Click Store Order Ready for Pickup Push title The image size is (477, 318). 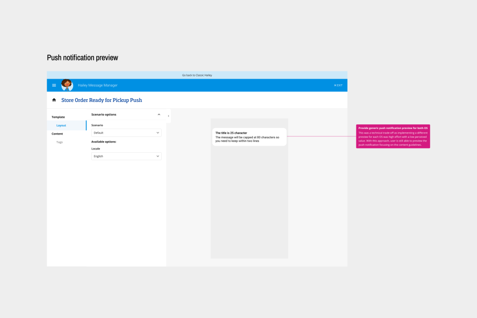(102, 100)
